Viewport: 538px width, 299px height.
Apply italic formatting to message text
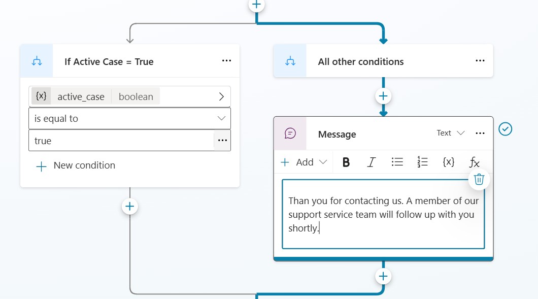click(372, 162)
